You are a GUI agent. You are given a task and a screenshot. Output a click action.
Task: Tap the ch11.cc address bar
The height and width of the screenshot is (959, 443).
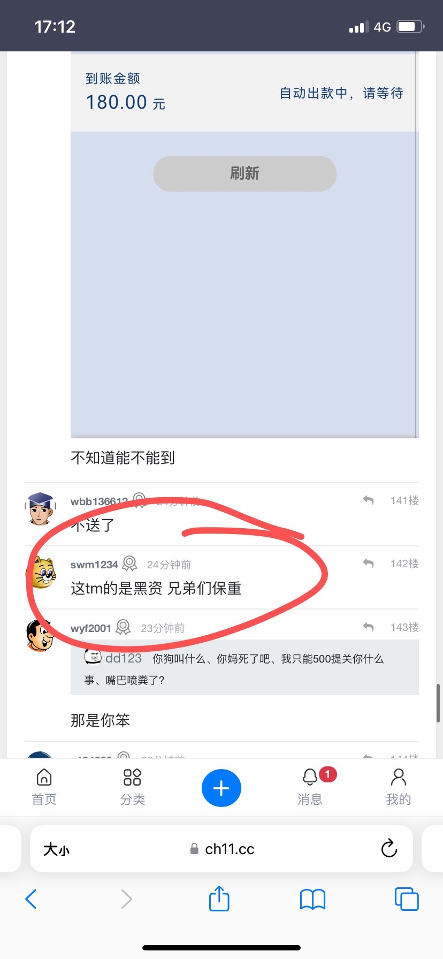(x=222, y=849)
